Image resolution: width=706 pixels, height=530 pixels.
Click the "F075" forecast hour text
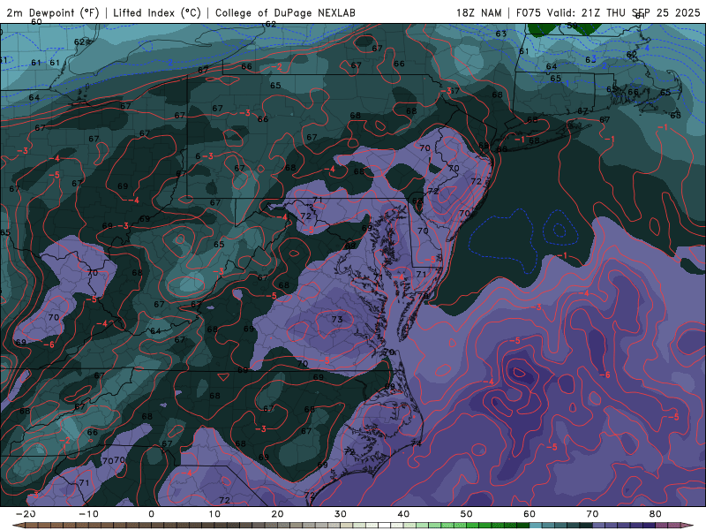529,13
